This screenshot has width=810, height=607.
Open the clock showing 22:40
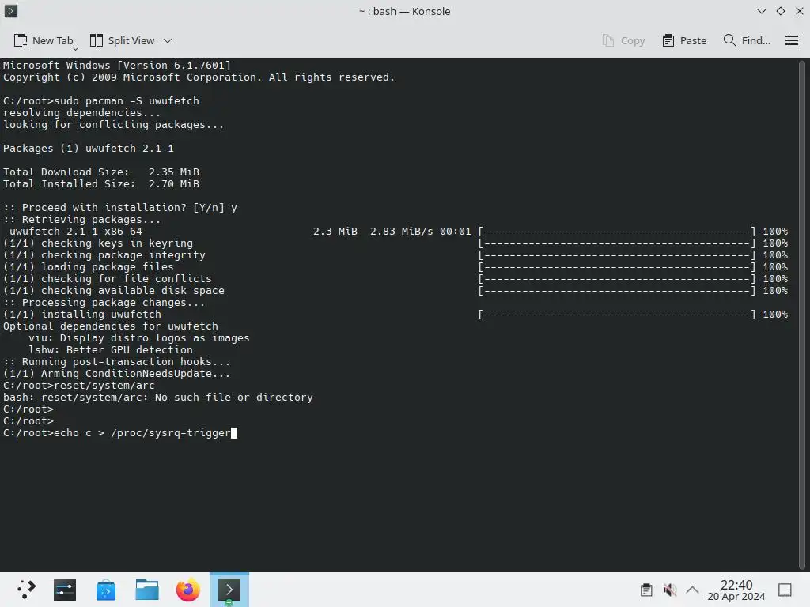point(736,590)
